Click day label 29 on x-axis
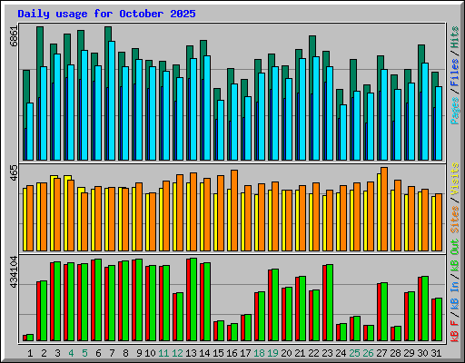465x363 pixels. tap(409, 353)
